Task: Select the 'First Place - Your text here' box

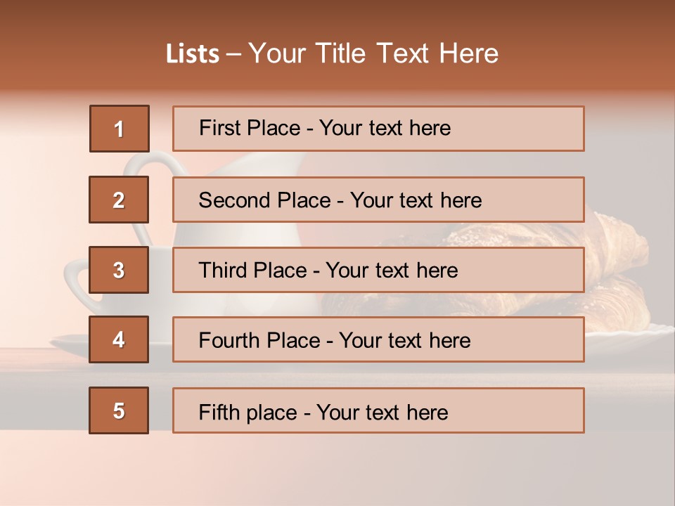Action: click(x=378, y=129)
